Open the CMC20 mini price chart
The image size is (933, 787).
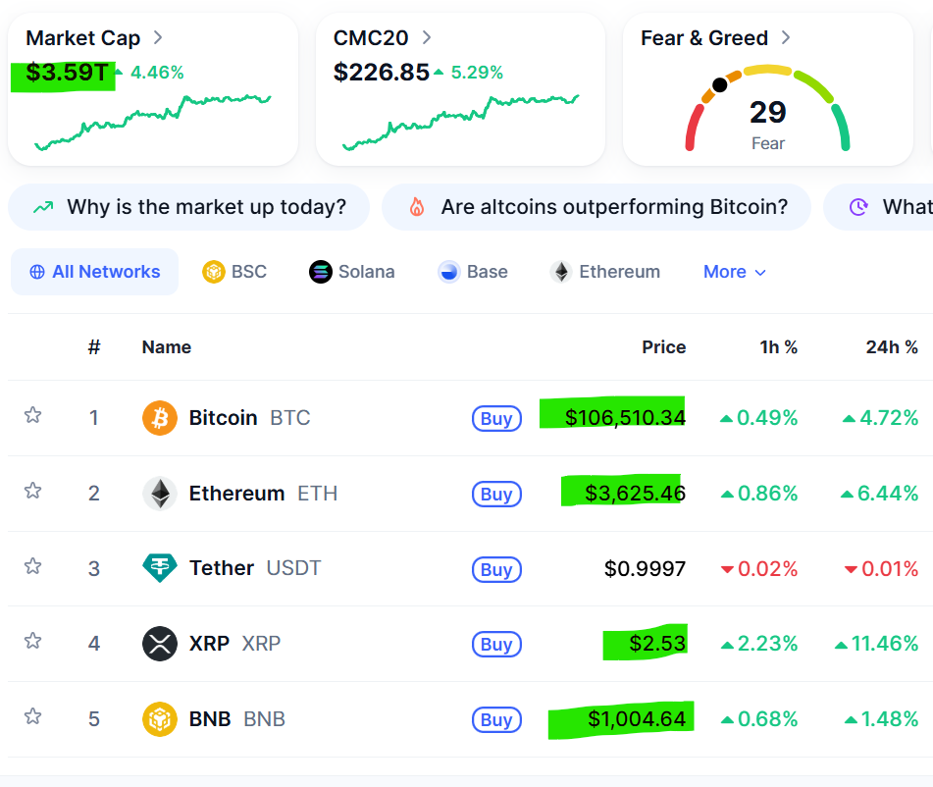[460, 123]
